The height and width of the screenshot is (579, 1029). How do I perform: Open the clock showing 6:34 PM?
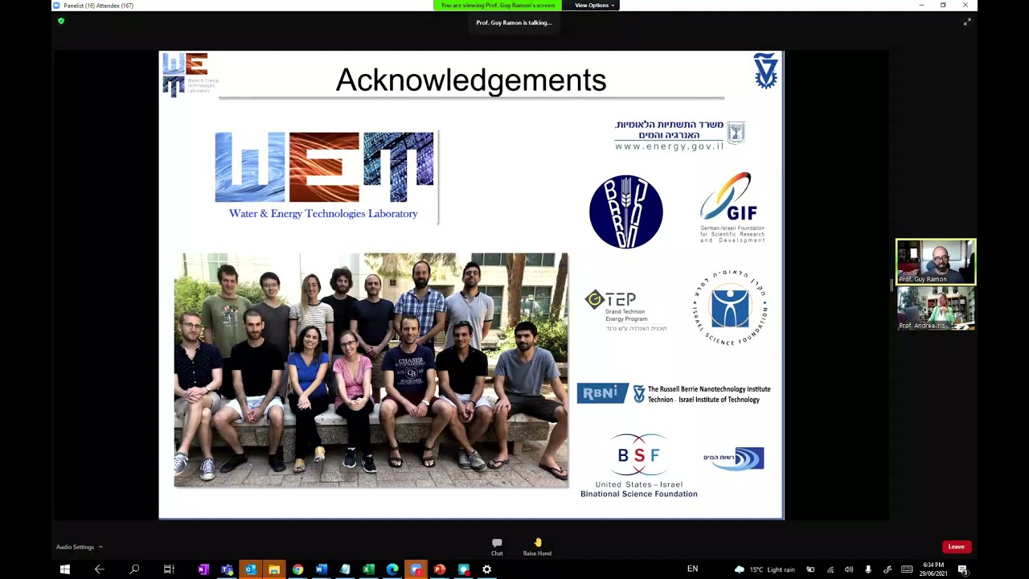933,569
